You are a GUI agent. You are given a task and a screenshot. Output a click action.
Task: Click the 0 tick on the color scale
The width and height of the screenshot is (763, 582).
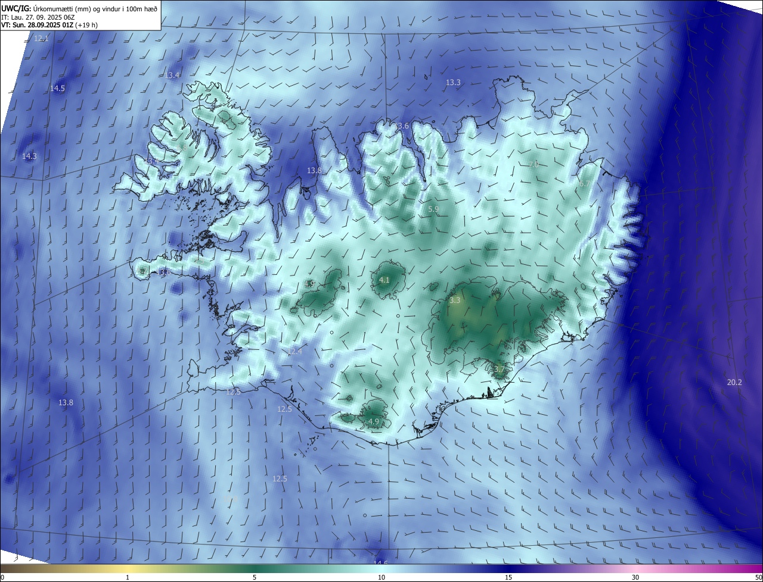coord(2,577)
